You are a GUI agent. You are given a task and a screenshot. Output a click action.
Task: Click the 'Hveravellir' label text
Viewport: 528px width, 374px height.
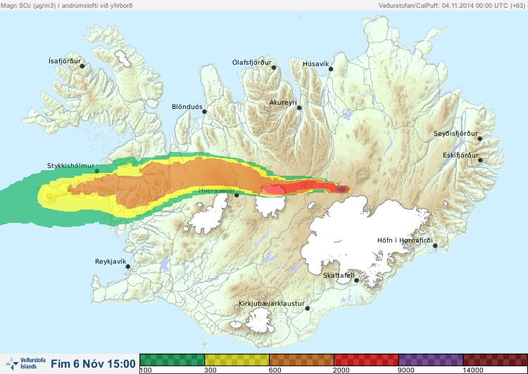217,191
